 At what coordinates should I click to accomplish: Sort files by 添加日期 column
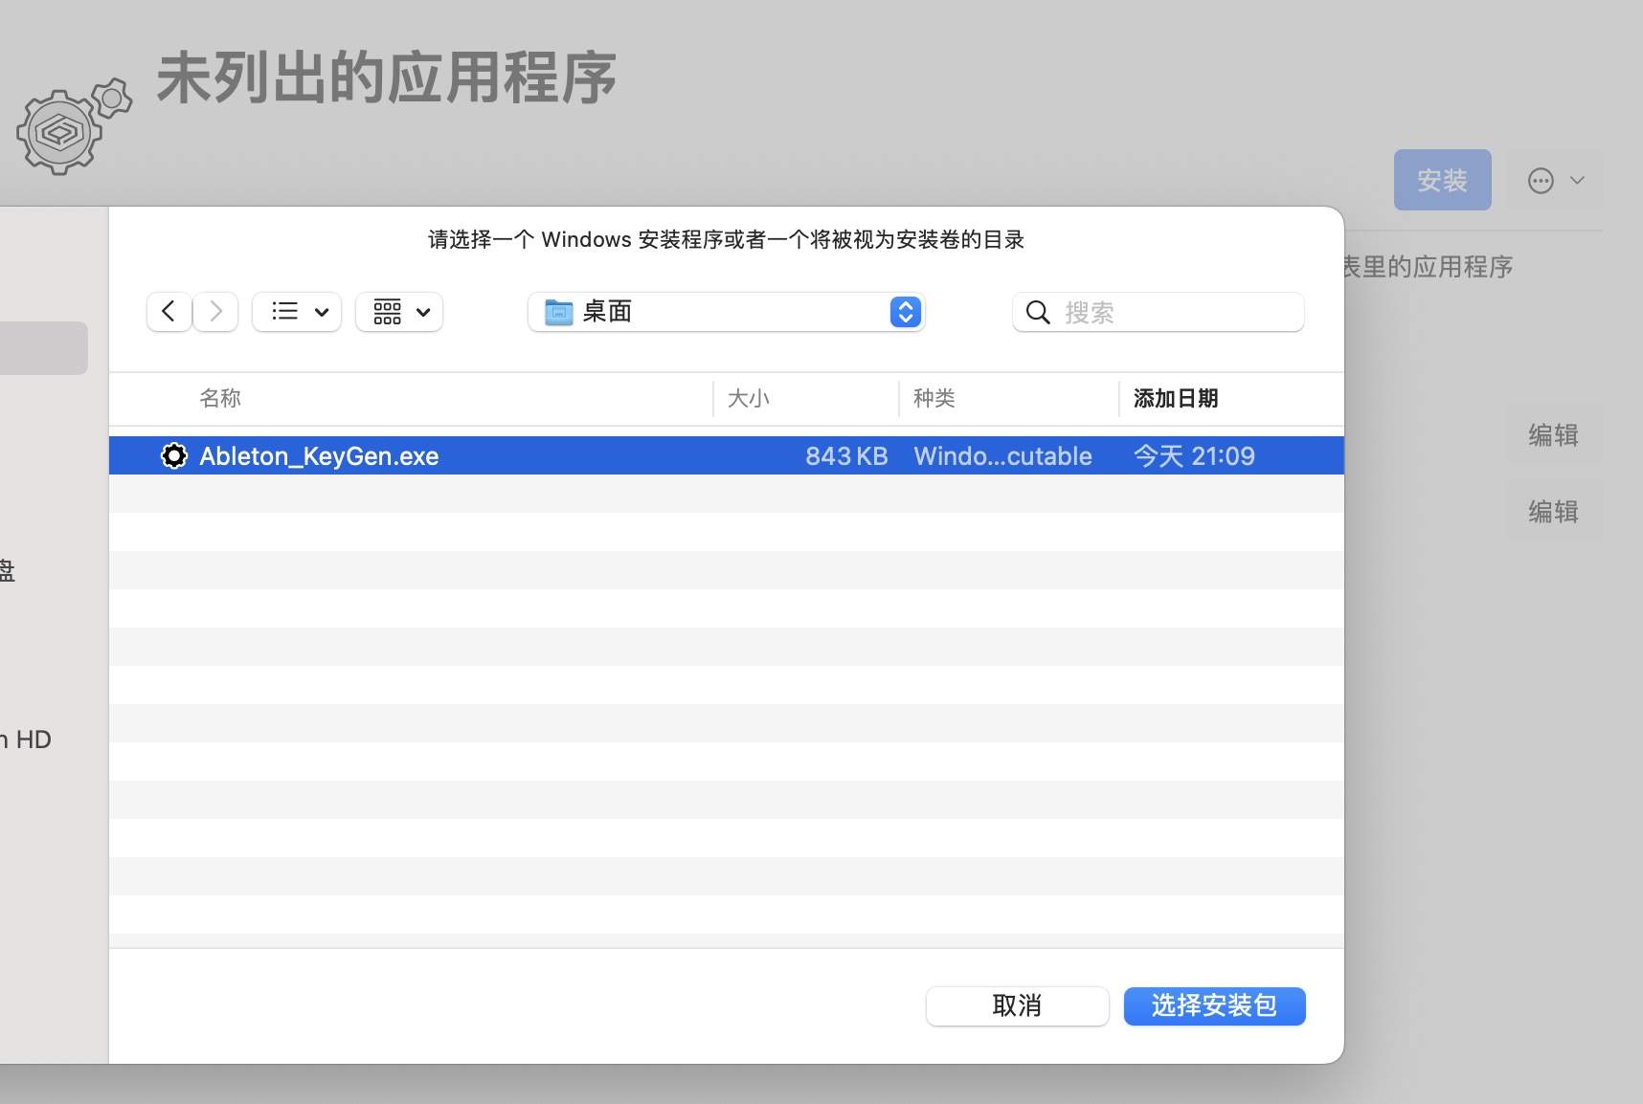coord(1177,398)
